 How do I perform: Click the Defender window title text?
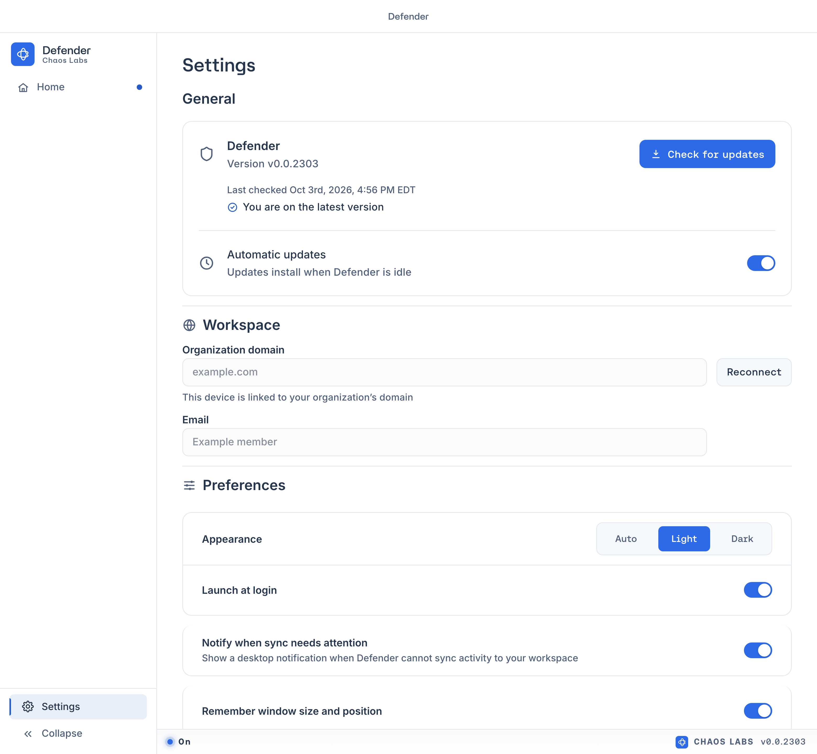(408, 16)
